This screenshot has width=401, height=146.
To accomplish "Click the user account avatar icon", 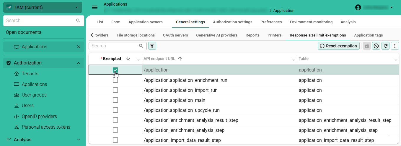I will (358, 7).
